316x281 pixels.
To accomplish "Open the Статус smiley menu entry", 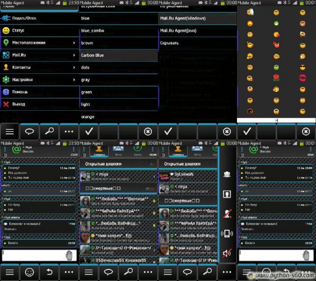I will [39, 31].
